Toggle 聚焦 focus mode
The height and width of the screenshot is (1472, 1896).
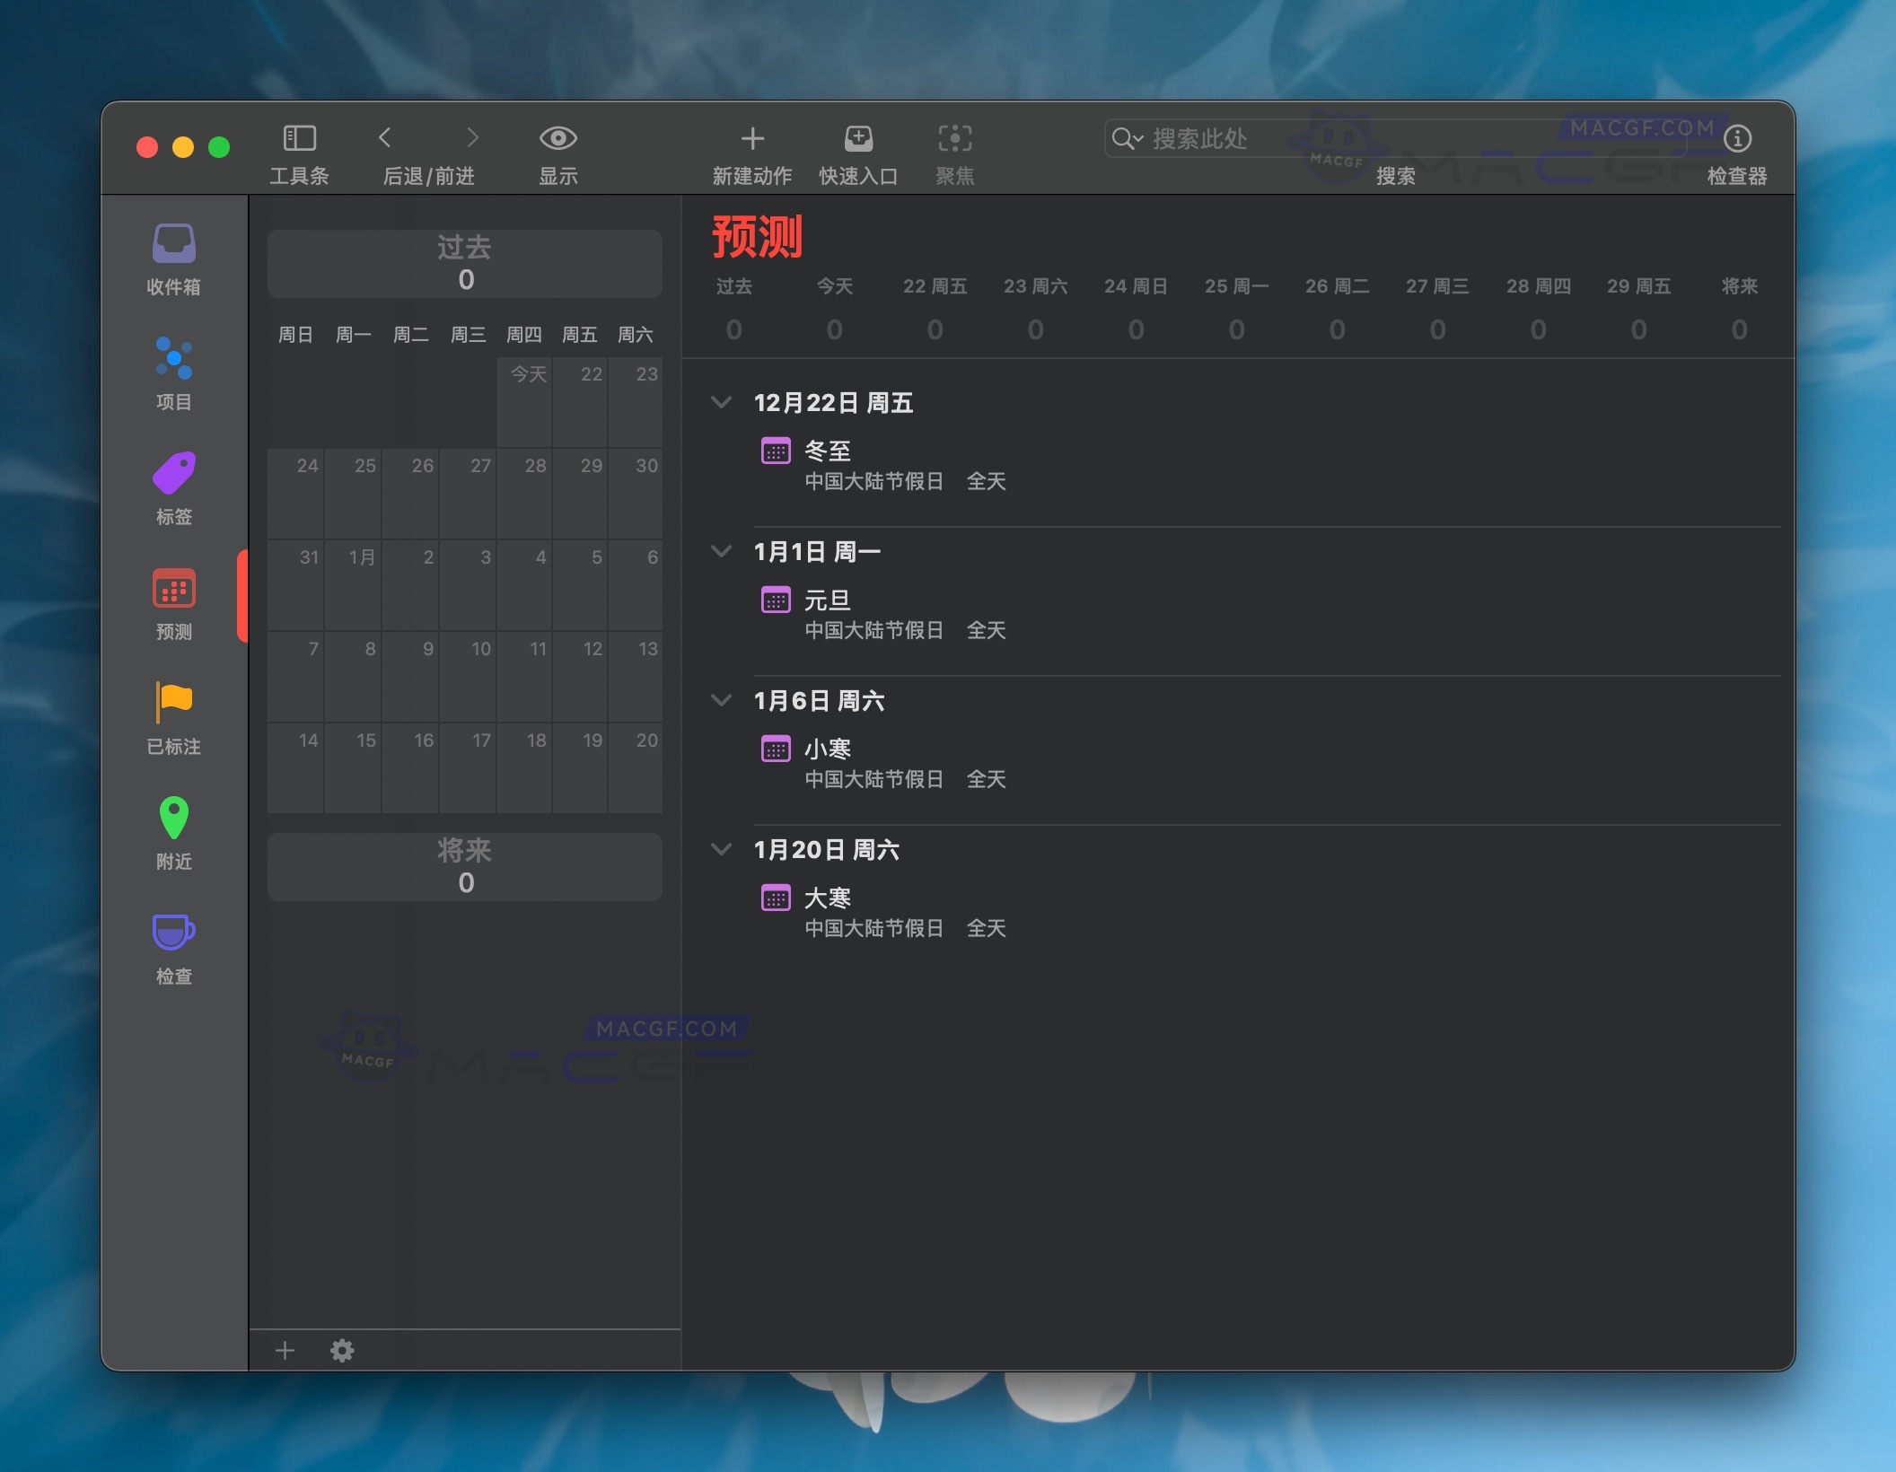point(955,151)
